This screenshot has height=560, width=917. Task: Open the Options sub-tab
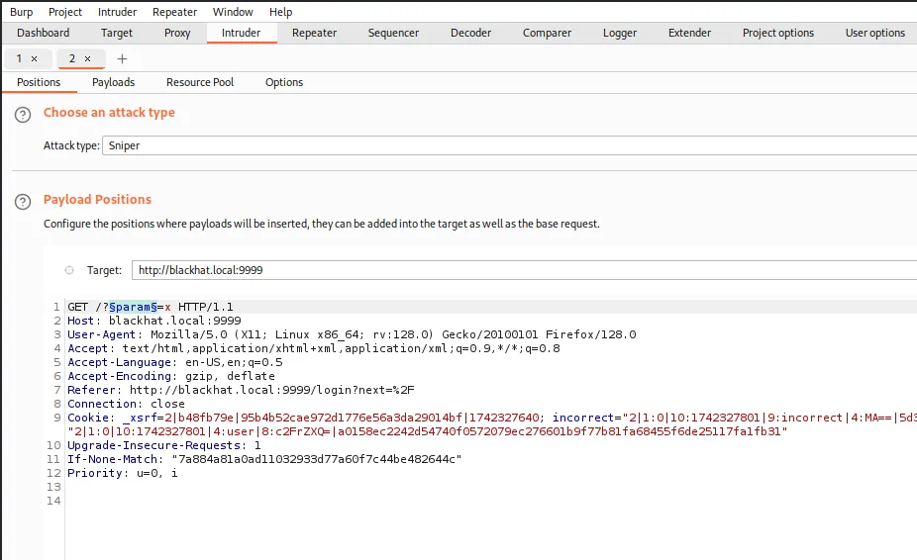pos(283,82)
